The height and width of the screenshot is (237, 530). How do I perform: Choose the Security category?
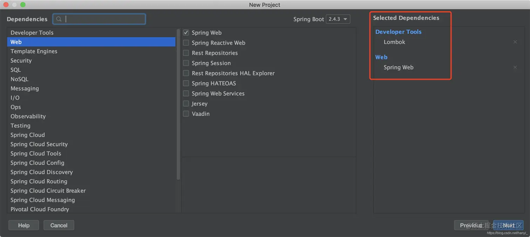(x=91, y=60)
